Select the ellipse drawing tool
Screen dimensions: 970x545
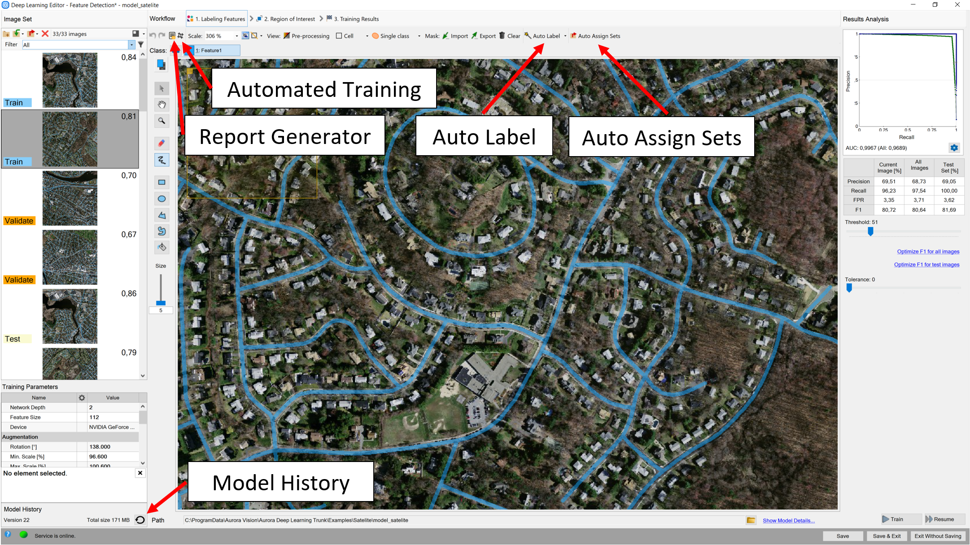pos(162,199)
